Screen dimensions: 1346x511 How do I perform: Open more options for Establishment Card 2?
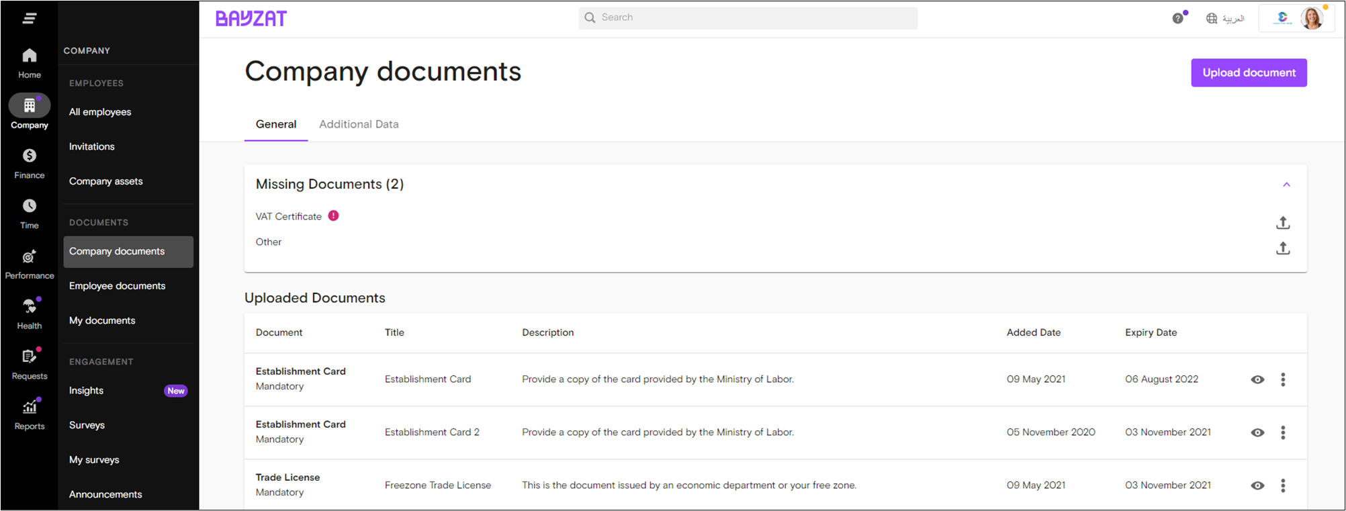pyautogui.click(x=1283, y=433)
